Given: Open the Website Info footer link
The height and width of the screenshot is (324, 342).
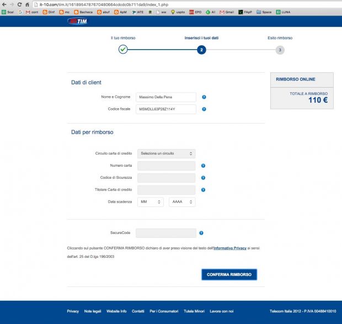Looking at the screenshot, I should coord(116,311).
